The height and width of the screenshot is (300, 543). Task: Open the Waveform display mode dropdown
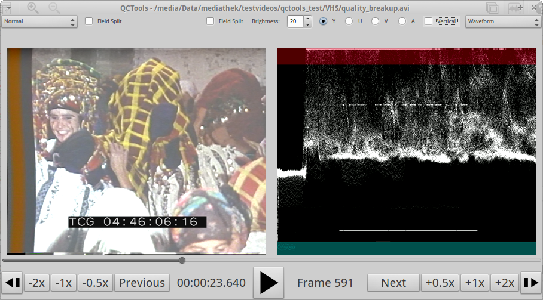point(502,21)
